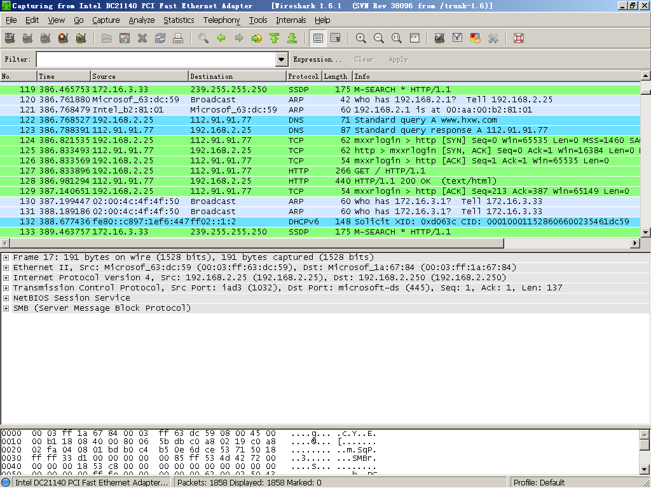Sort by the Protocol column header
The width and height of the screenshot is (651, 488).
coord(304,76)
